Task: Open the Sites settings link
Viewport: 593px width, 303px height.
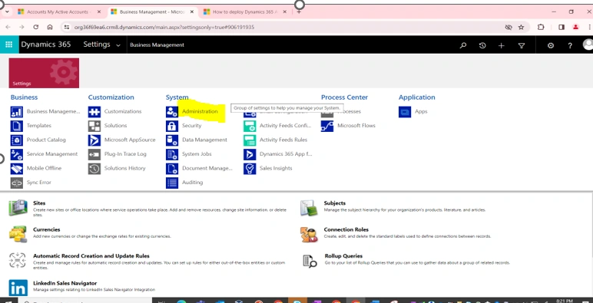Action: 39,203
